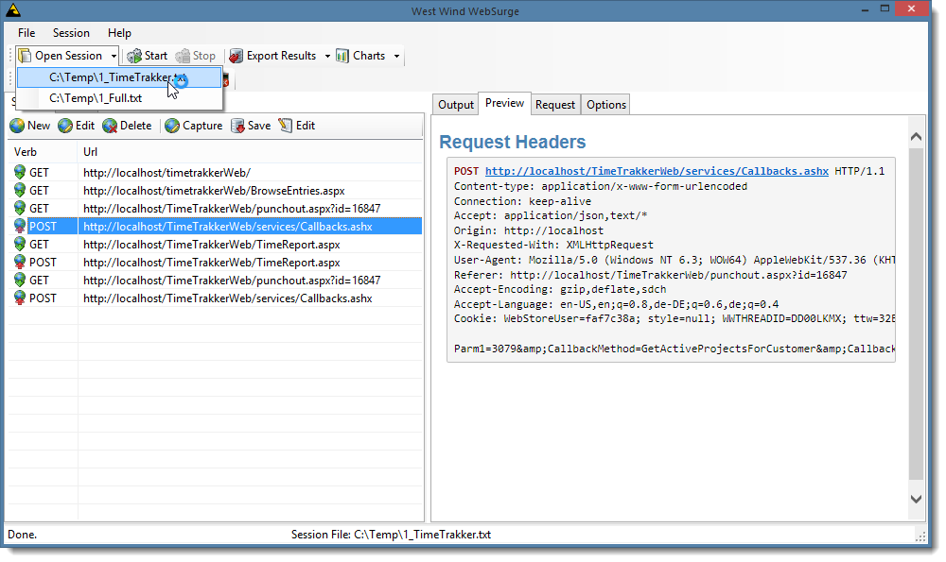This screenshot has width=946, height=562.
Task: Expand the Open Session dropdown arrow
Action: (x=114, y=56)
